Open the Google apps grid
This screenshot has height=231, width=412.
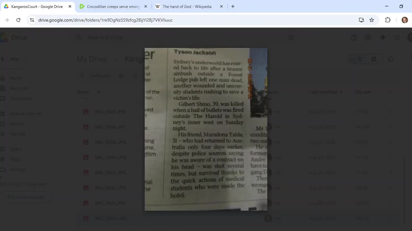(397, 38)
